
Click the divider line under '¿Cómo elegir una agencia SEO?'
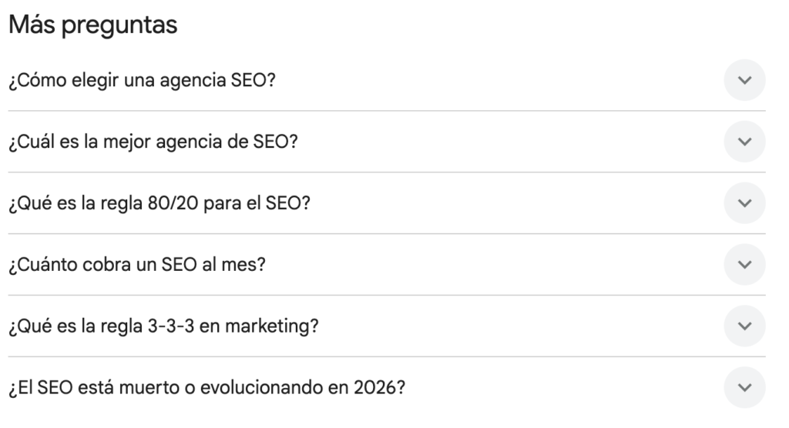[x=385, y=111]
